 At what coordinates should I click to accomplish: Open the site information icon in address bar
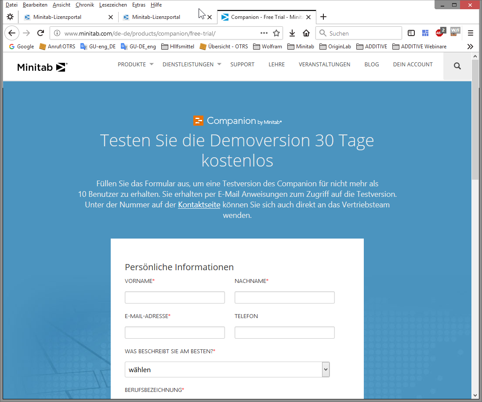pyautogui.click(x=57, y=33)
